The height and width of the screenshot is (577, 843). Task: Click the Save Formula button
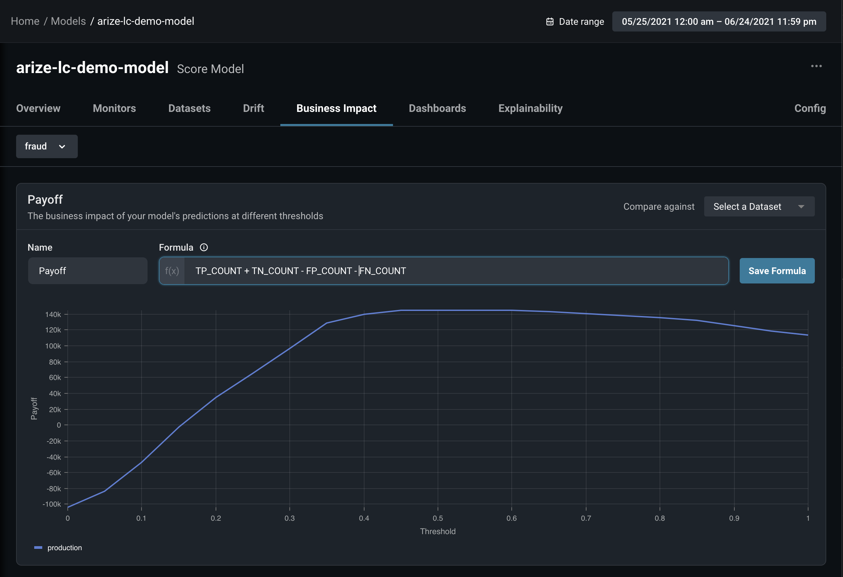point(777,271)
